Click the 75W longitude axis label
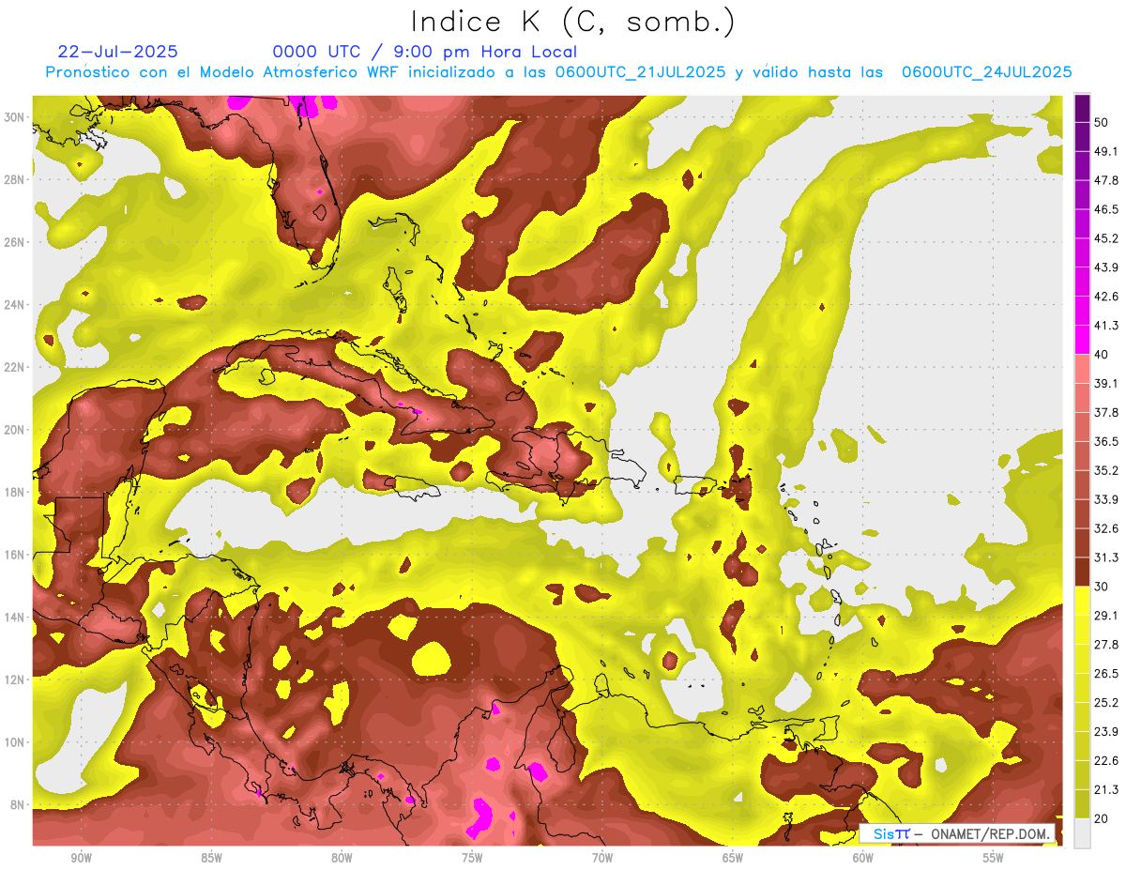1126x870 pixels. [x=472, y=858]
